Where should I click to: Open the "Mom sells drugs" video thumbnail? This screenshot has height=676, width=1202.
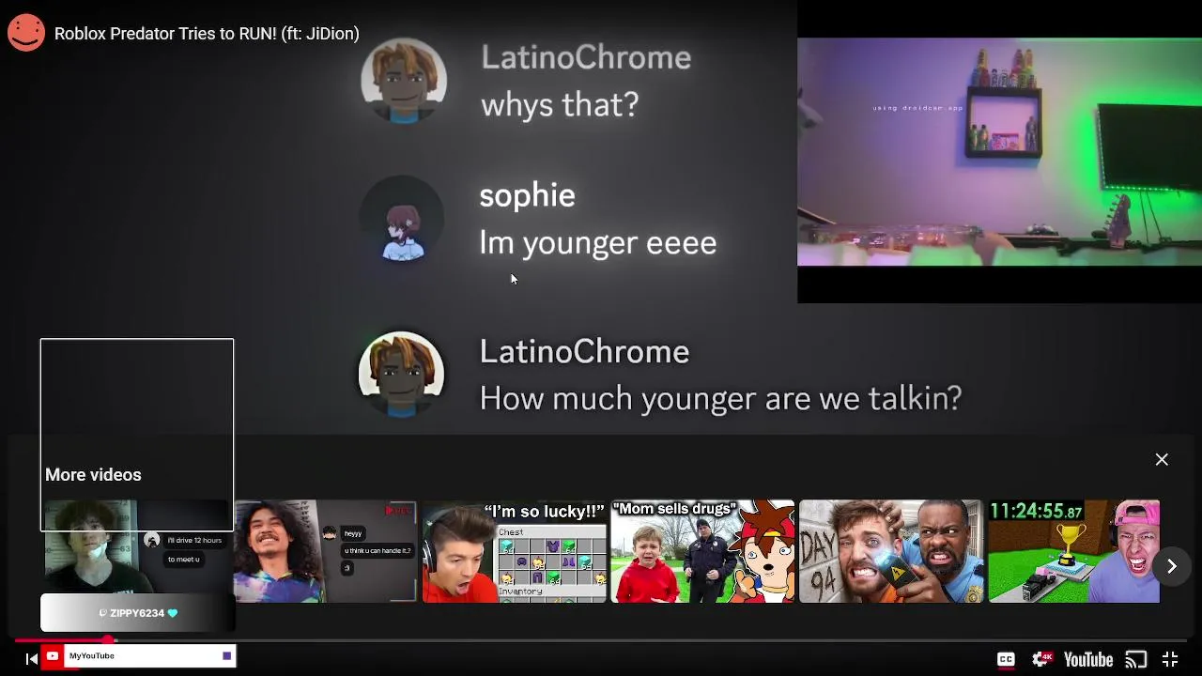pos(702,551)
